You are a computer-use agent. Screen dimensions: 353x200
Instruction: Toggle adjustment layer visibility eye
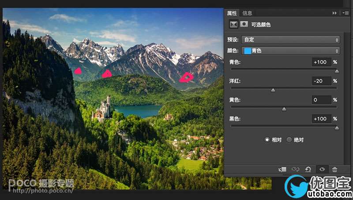point(322,169)
